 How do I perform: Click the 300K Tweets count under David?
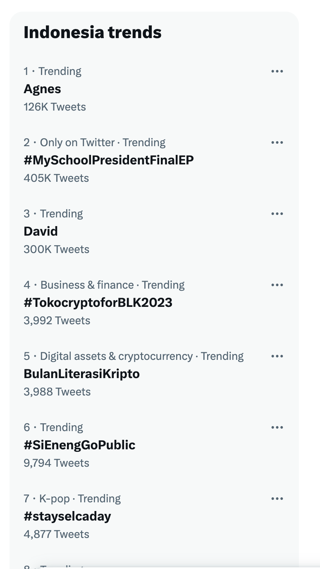[56, 249]
